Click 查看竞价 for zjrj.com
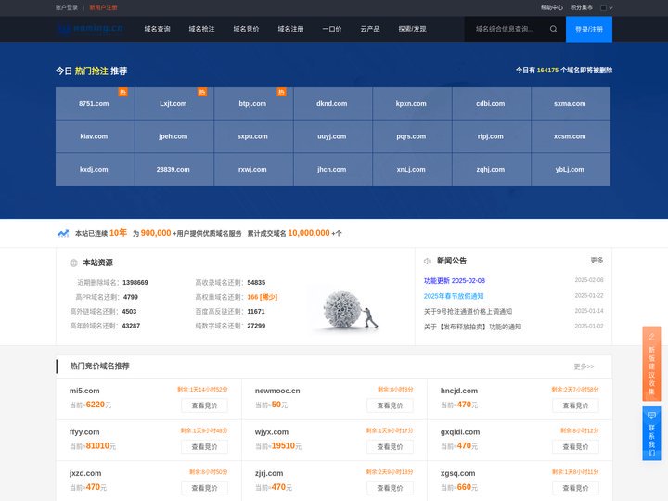This screenshot has width=668, height=501. tap(390, 488)
